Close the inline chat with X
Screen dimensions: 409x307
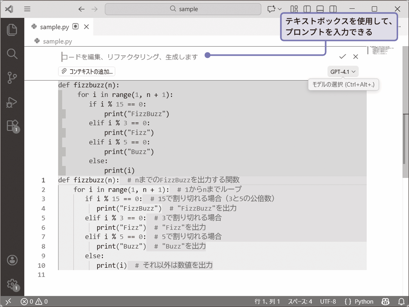(356, 56)
